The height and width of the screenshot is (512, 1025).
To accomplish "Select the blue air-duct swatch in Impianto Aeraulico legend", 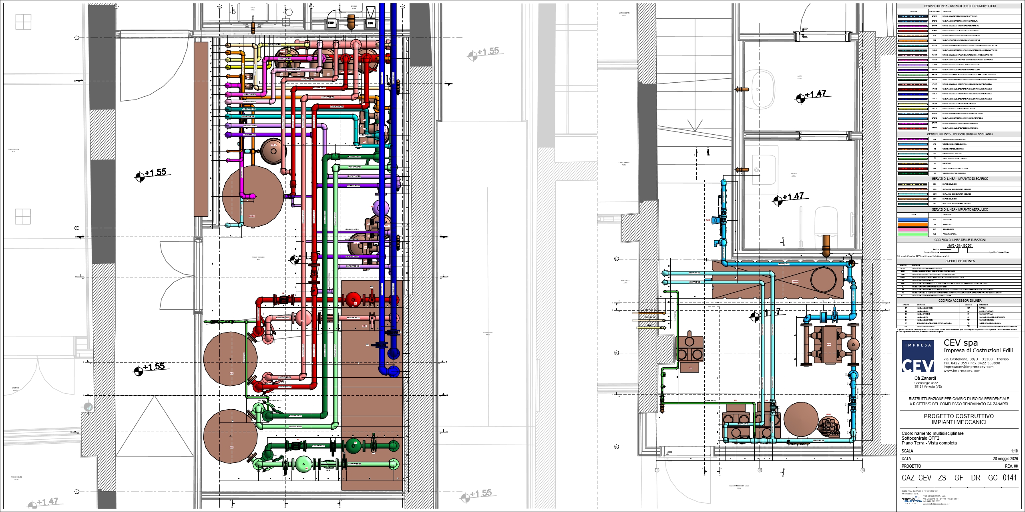I will click(x=912, y=220).
